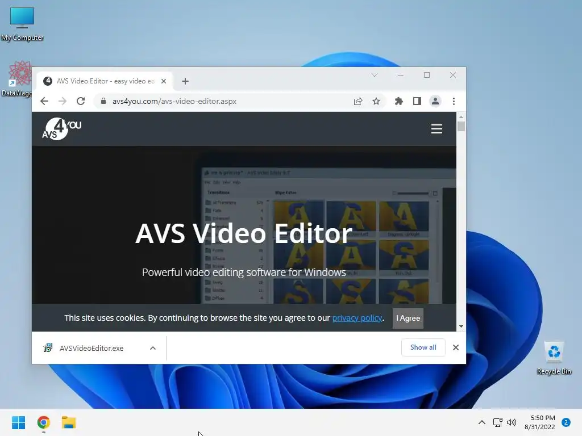582x436 pixels.
Task: Share this page using the share icon
Action: coord(358,101)
